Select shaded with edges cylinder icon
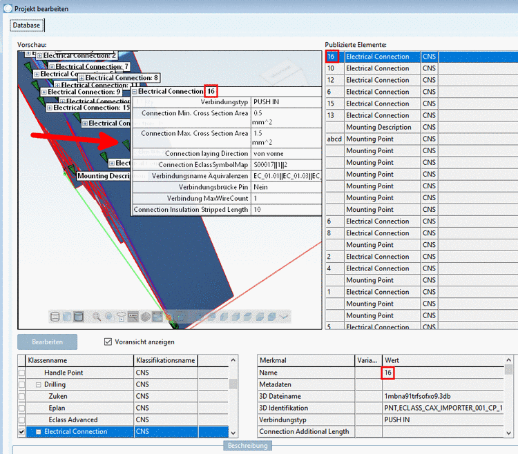 [x=79, y=317]
